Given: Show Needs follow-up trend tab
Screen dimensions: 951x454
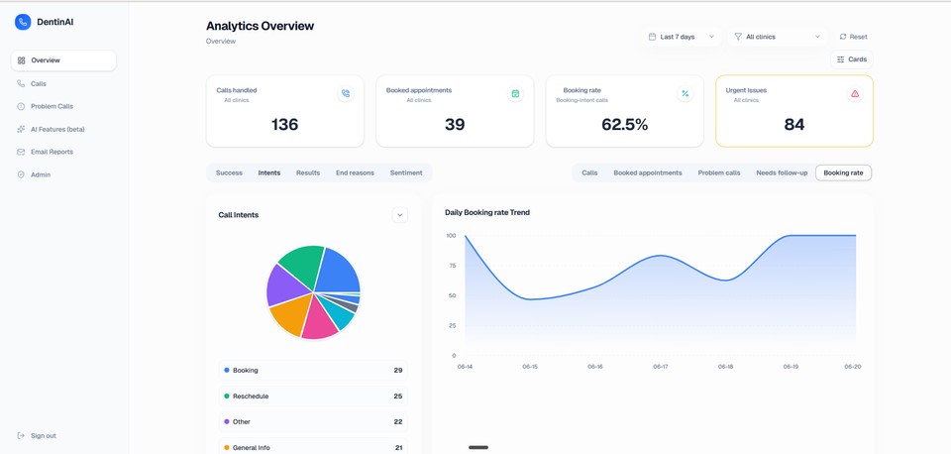Looking at the screenshot, I should (782, 173).
